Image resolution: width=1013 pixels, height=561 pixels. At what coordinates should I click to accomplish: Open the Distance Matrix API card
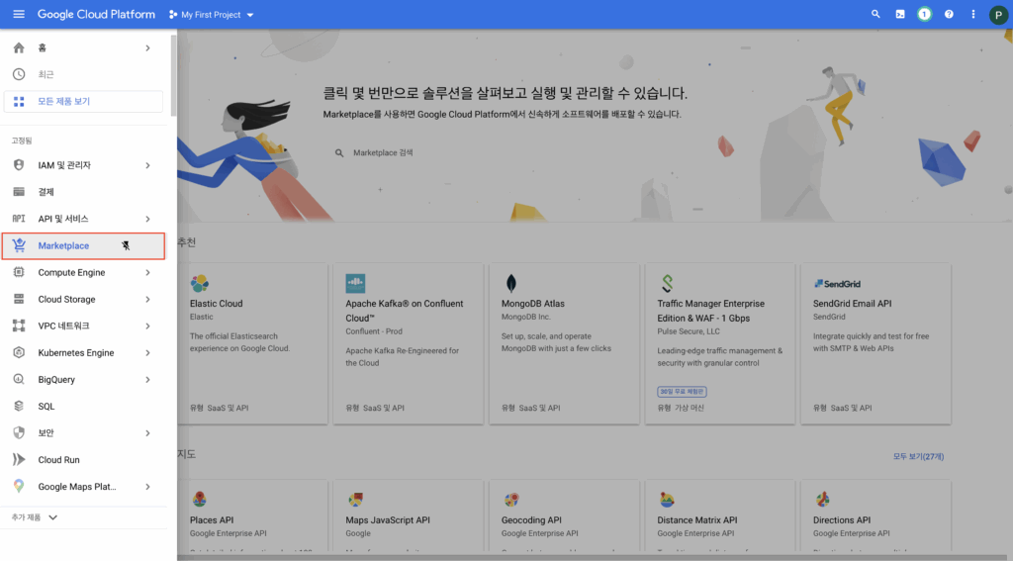(720, 515)
